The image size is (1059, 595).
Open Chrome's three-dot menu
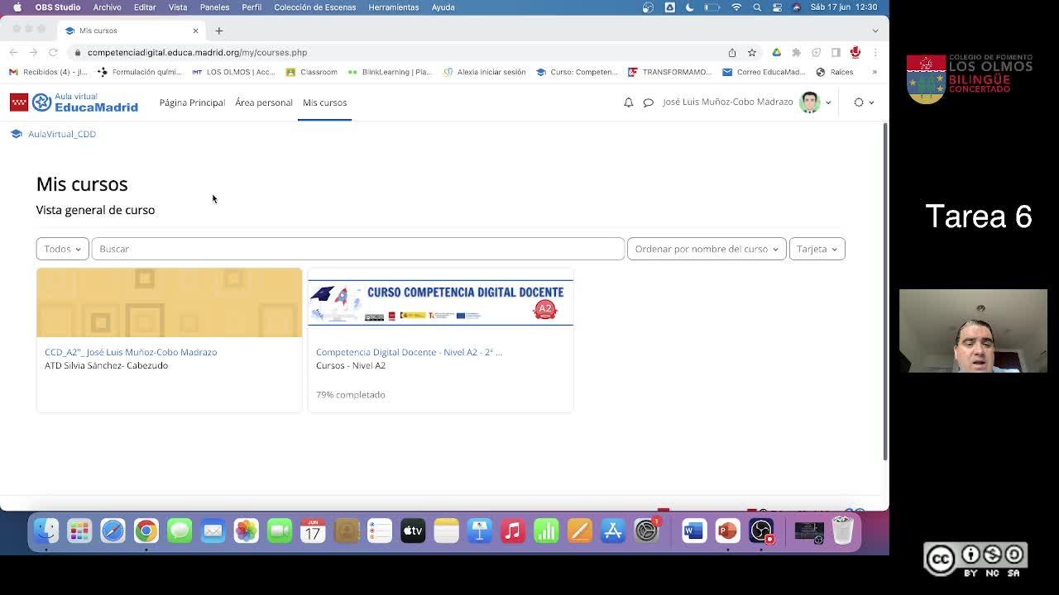875,52
